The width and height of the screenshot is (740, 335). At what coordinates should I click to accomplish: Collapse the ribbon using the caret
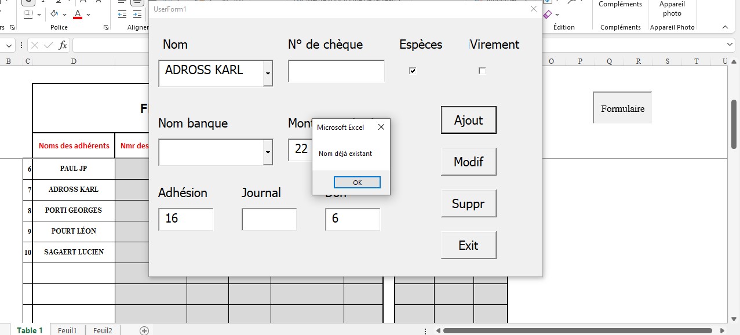click(x=724, y=27)
